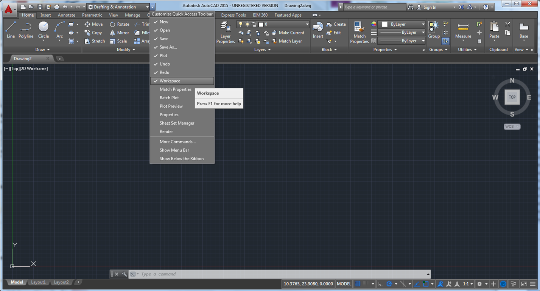This screenshot has height=291, width=540.
Task: Select the Stretch tool
Action: point(95,41)
